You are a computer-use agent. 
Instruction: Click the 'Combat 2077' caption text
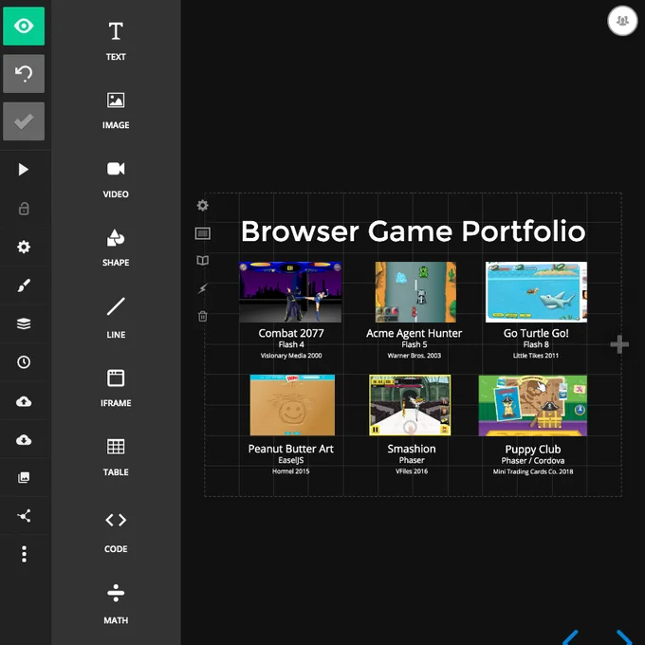point(291,333)
